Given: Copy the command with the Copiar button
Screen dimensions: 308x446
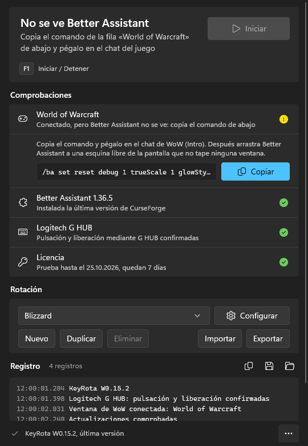Looking at the screenshot, I should pos(256,172).
